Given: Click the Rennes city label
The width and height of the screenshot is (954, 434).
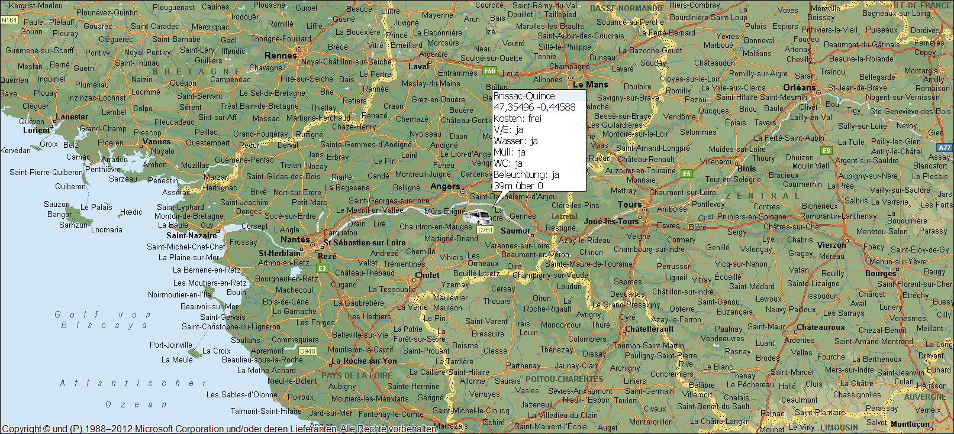Looking at the screenshot, I should [x=281, y=56].
